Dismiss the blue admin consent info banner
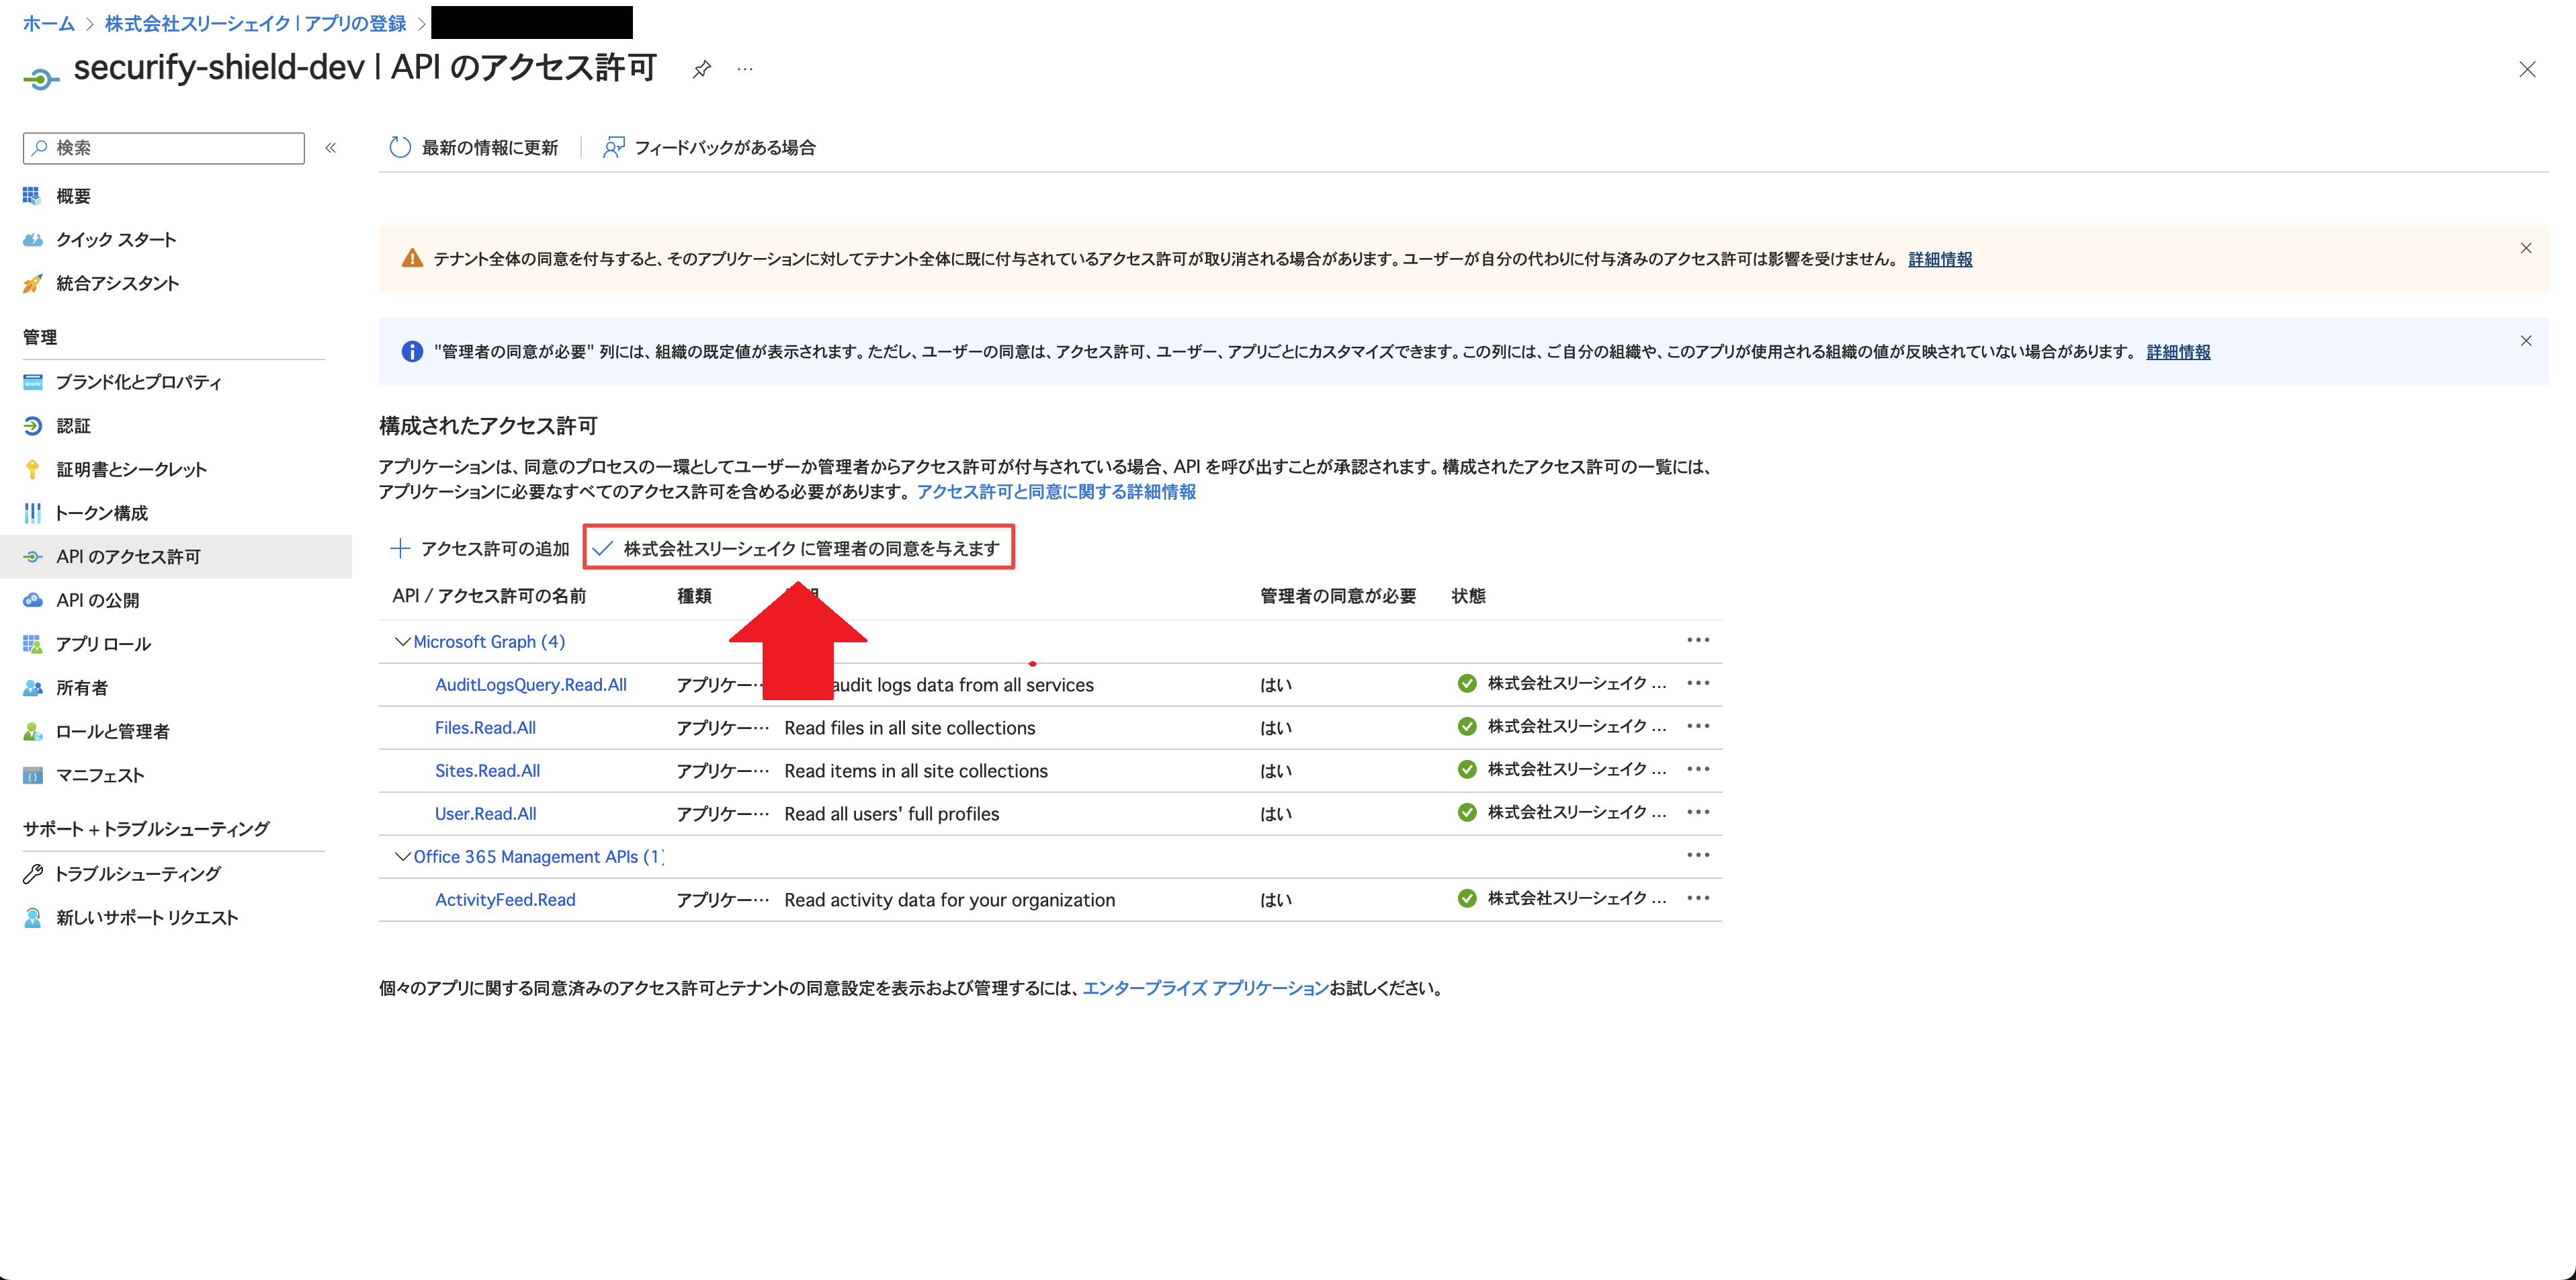Viewport: 2576px width, 1280px height. [x=2526, y=341]
